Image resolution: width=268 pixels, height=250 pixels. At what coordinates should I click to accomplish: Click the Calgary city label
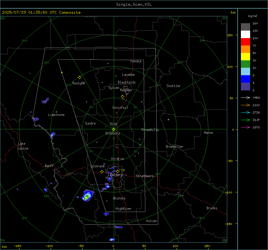pyautogui.click(x=116, y=175)
